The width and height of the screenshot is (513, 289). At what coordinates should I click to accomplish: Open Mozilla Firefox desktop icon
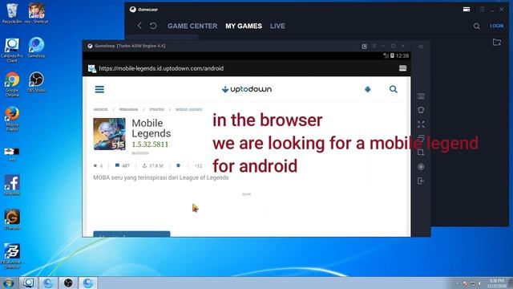[x=12, y=119]
